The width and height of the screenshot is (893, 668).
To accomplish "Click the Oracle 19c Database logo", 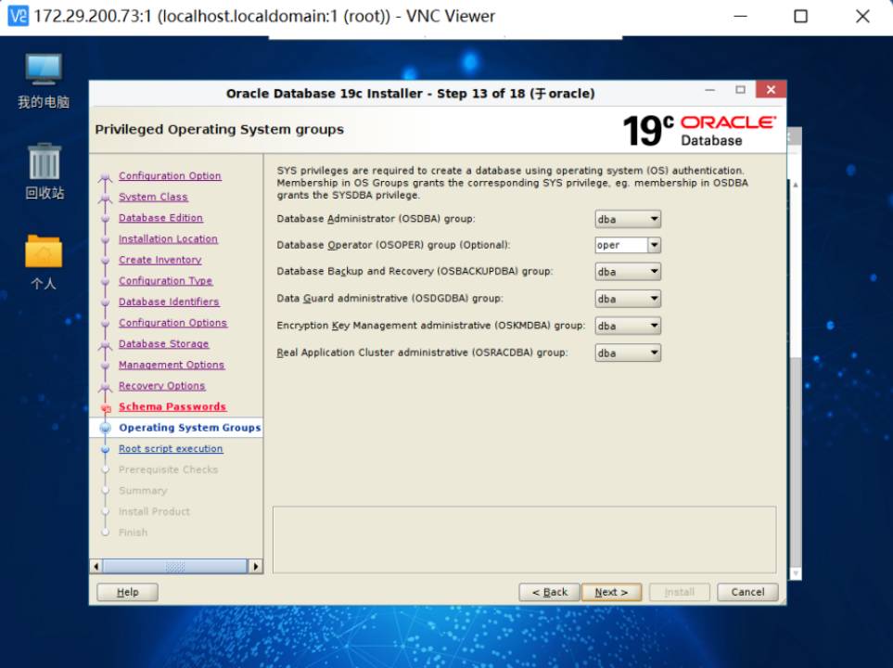I will [x=698, y=130].
